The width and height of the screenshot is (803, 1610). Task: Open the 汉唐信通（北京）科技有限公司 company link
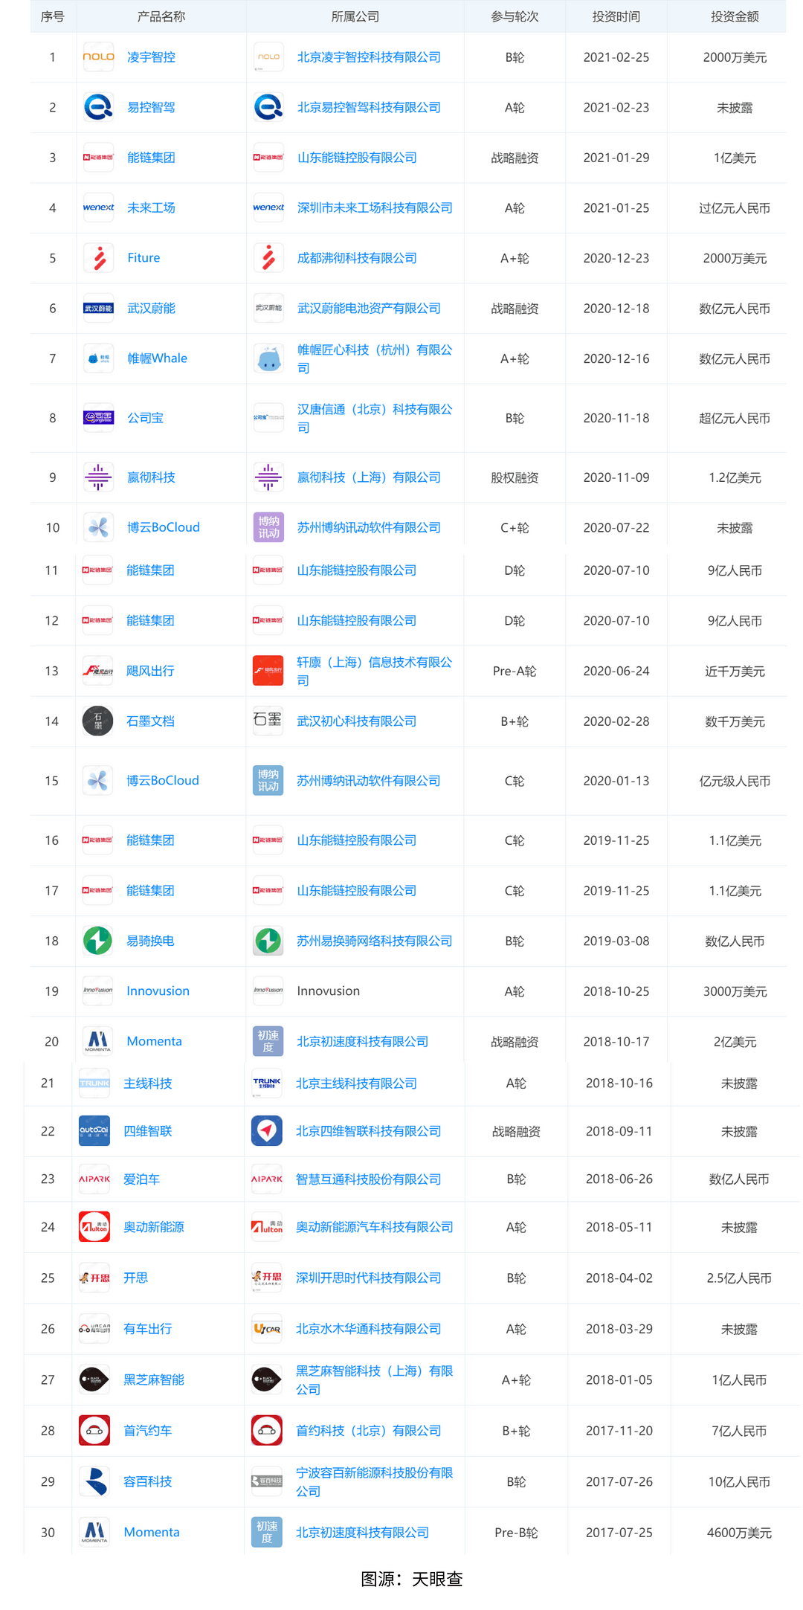pos(375,418)
